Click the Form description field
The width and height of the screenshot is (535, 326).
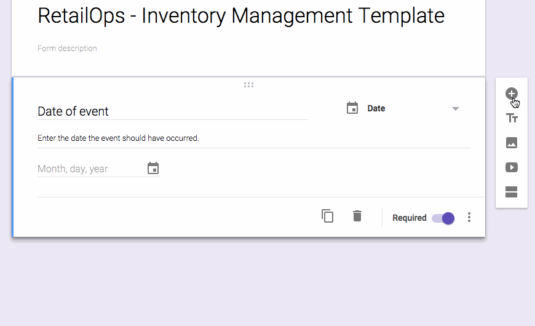(68, 49)
